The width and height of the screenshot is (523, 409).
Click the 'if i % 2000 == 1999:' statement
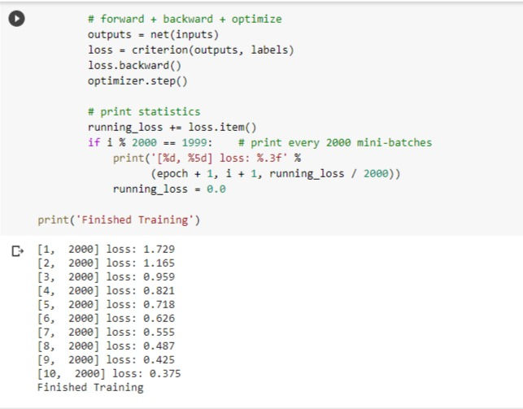point(150,142)
